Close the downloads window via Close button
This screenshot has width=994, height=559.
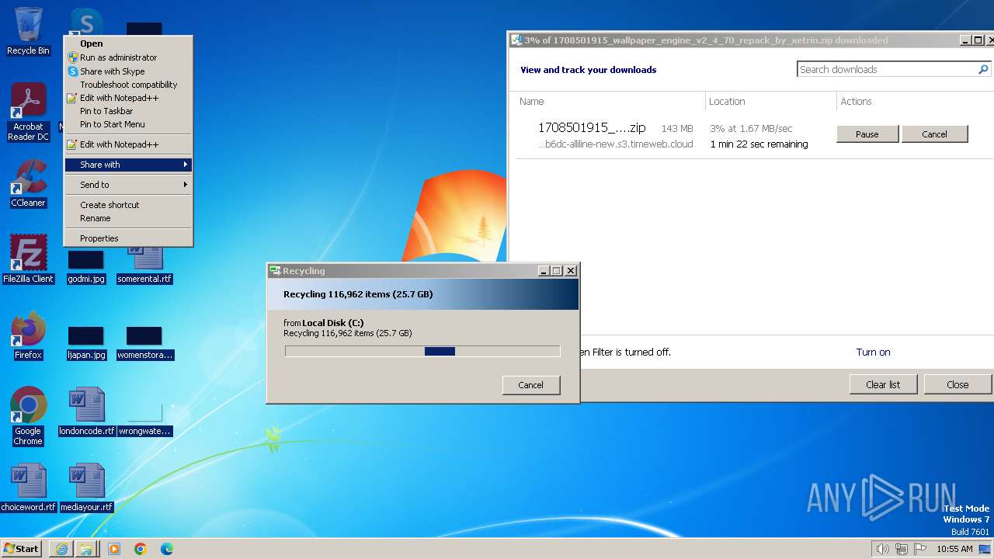tap(958, 384)
